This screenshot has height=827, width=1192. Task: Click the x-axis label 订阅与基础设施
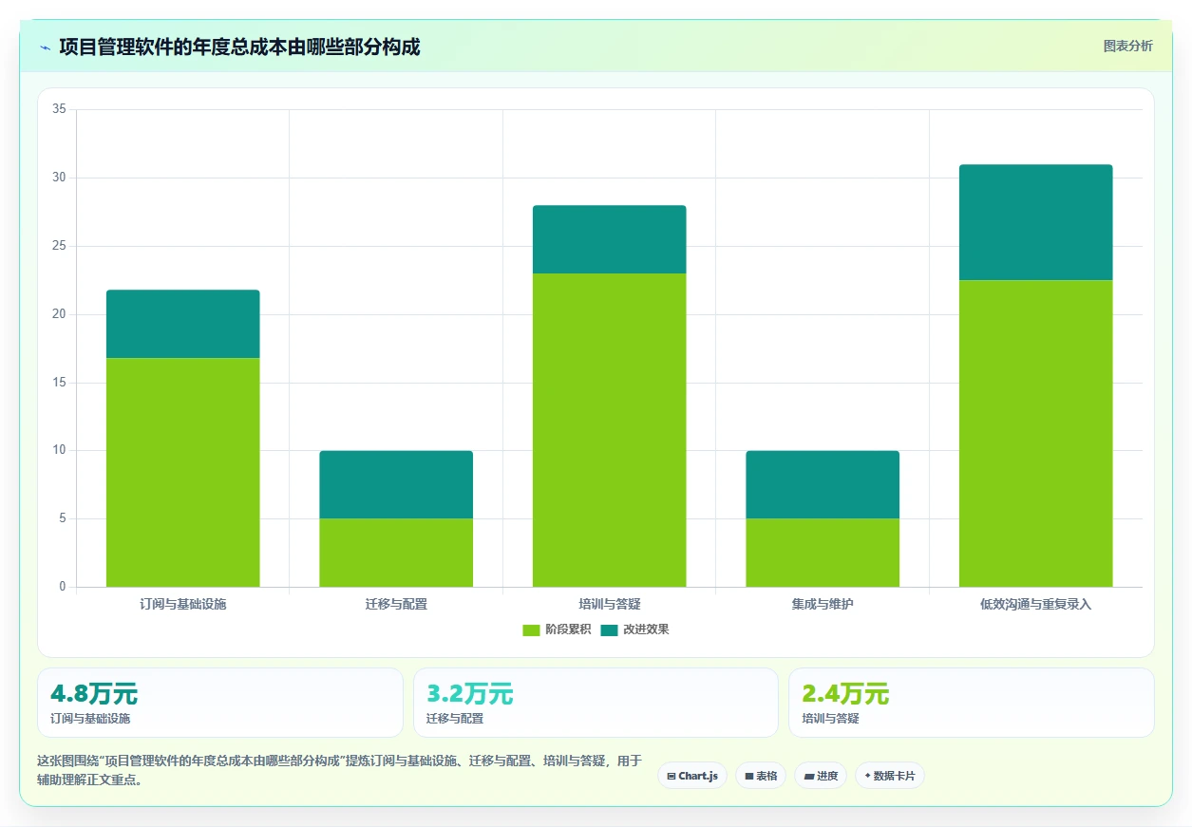[182, 604]
